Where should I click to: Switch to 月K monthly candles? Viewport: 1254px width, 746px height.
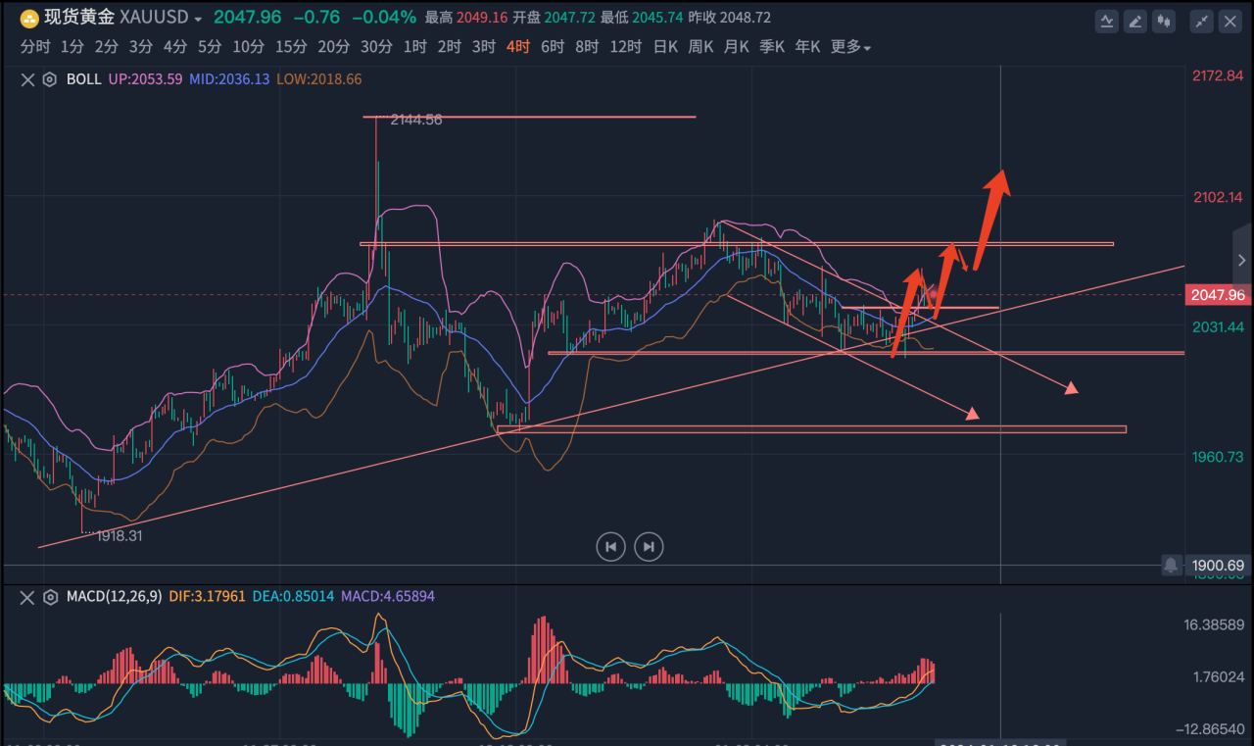click(736, 46)
